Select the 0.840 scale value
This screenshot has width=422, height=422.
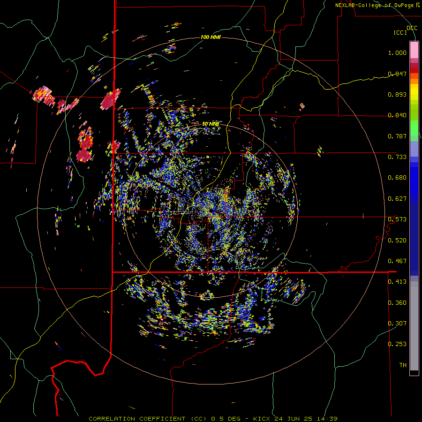(397, 115)
